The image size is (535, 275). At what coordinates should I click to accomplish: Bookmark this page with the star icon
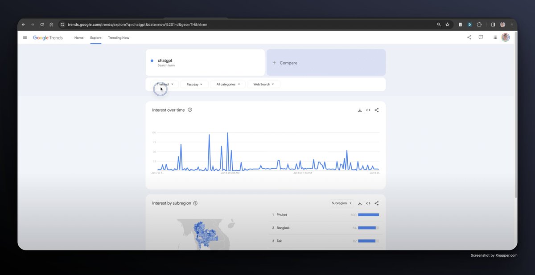tap(447, 24)
